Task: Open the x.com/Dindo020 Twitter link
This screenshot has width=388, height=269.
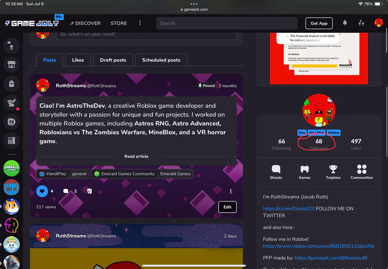Action: pos(288,208)
